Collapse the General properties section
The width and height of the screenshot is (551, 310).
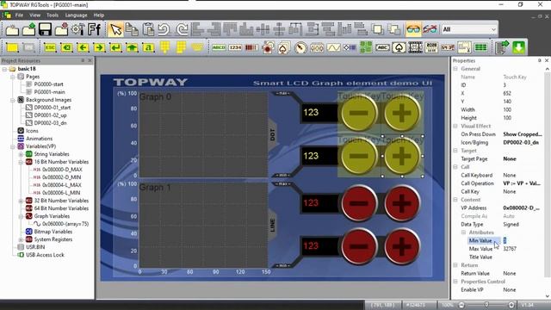pos(455,69)
